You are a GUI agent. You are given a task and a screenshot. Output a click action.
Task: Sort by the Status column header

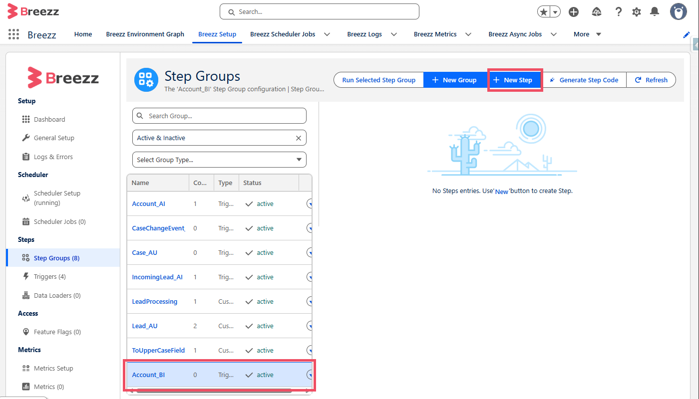point(269,183)
